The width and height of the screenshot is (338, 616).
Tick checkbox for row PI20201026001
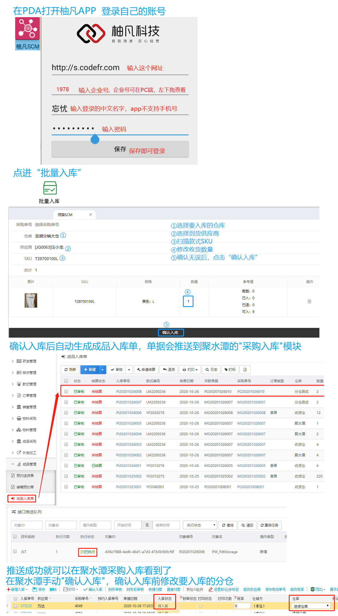66,466
